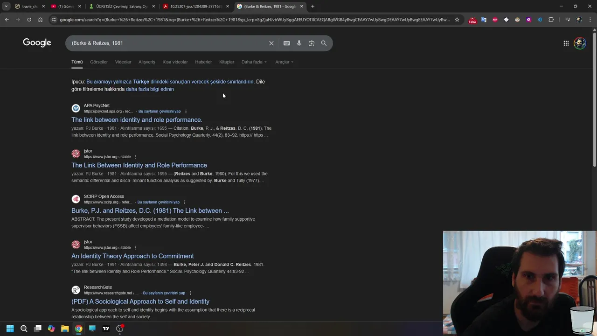The width and height of the screenshot is (597, 336).
Task: Open TradingView from the taskbar
Action: 106,329
